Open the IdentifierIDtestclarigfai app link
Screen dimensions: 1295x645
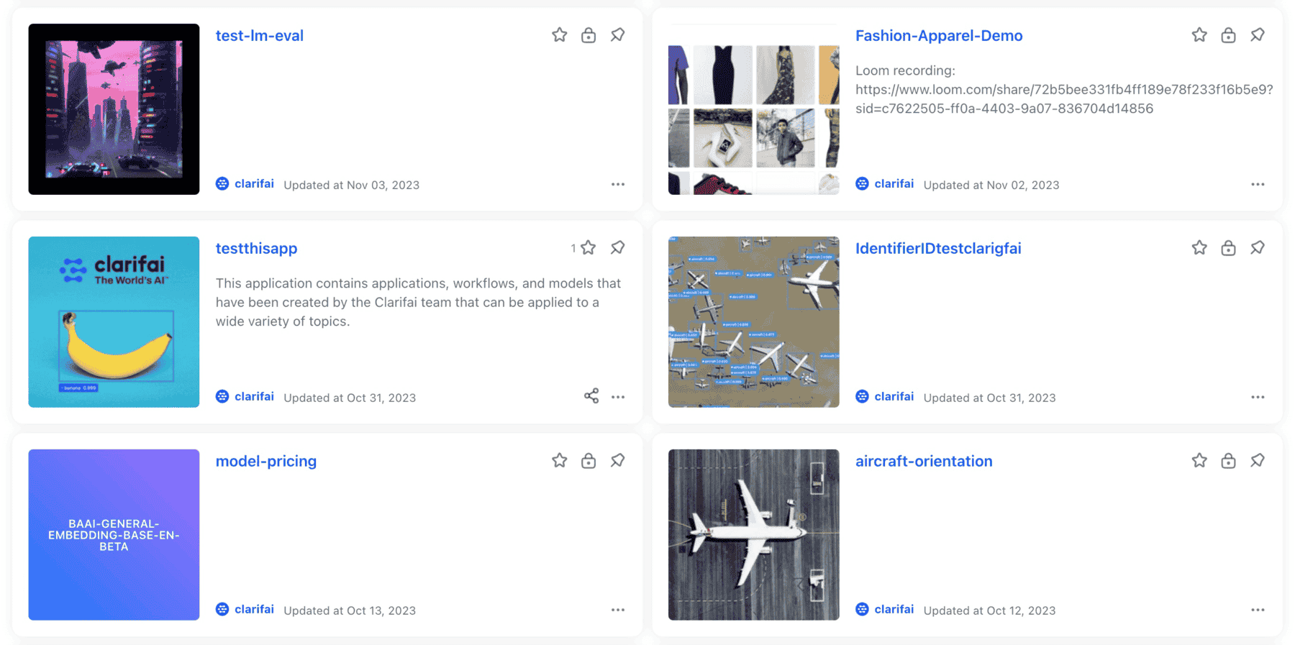[x=938, y=248]
